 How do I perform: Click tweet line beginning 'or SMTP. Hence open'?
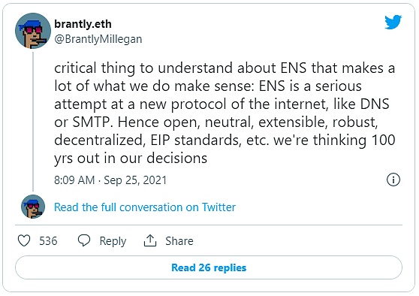tap(216, 122)
